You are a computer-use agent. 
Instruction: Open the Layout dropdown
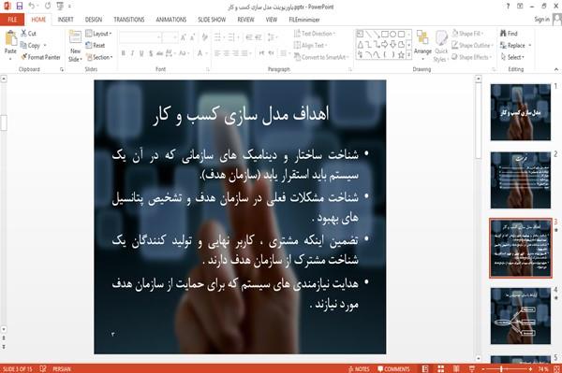click(98, 34)
